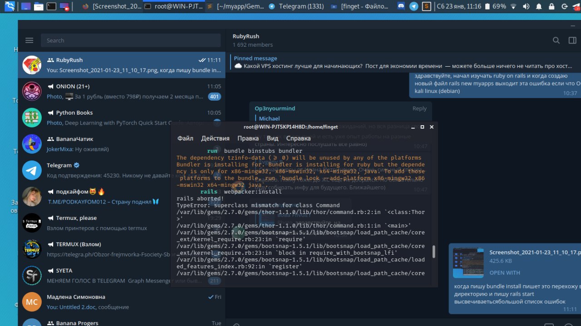Click the Discord tray icon
This screenshot has height=326, width=581.
click(401, 6)
